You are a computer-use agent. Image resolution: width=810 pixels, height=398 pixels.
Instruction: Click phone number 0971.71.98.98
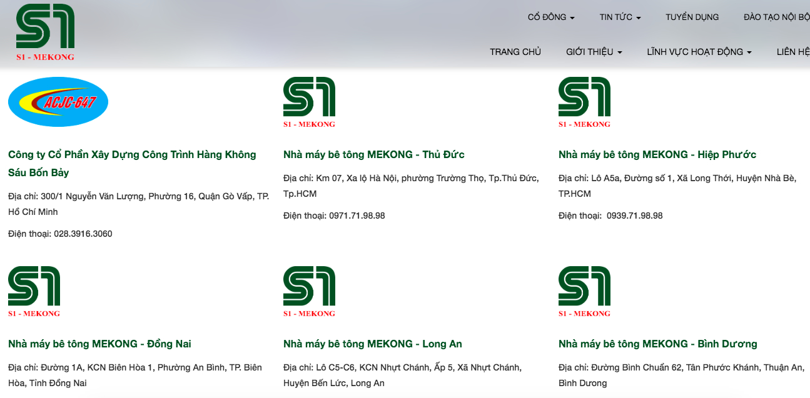click(x=357, y=216)
